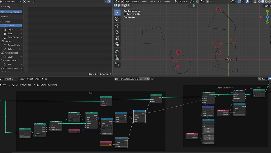The height and width of the screenshot is (153, 271).
Task: Open the Object Mode dropdown
Action: [130, 1]
